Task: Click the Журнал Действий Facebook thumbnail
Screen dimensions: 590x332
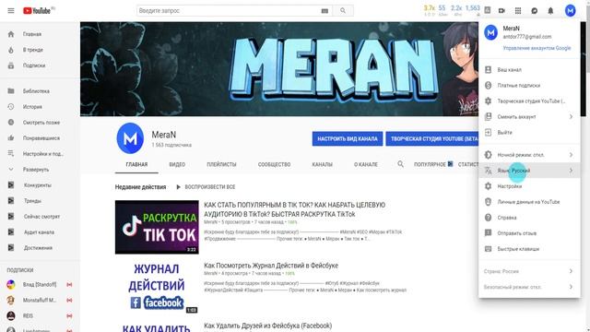Action: [x=157, y=287]
